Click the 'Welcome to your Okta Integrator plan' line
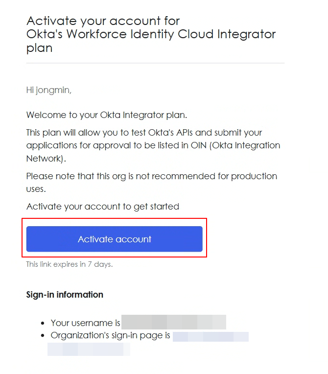Screen dimensions: 328x374 pos(107,115)
